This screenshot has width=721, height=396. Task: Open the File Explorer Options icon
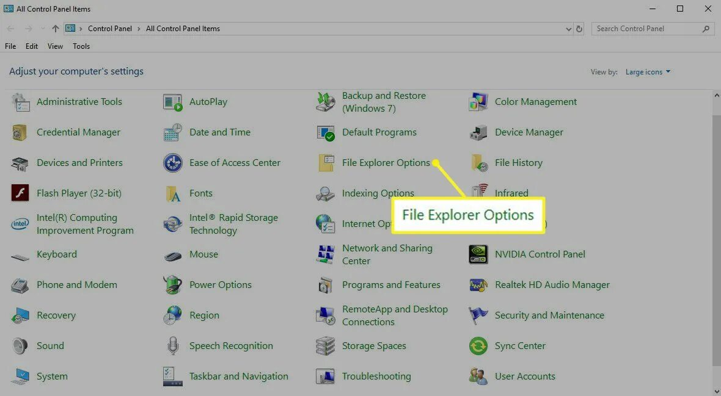[326, 163]
